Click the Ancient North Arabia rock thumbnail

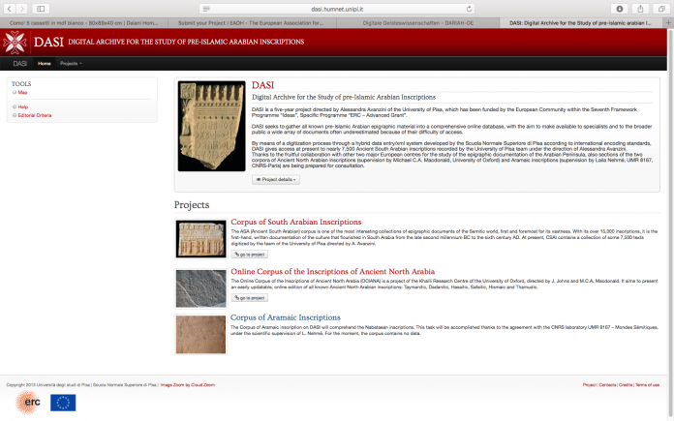[x=200, y=288]
